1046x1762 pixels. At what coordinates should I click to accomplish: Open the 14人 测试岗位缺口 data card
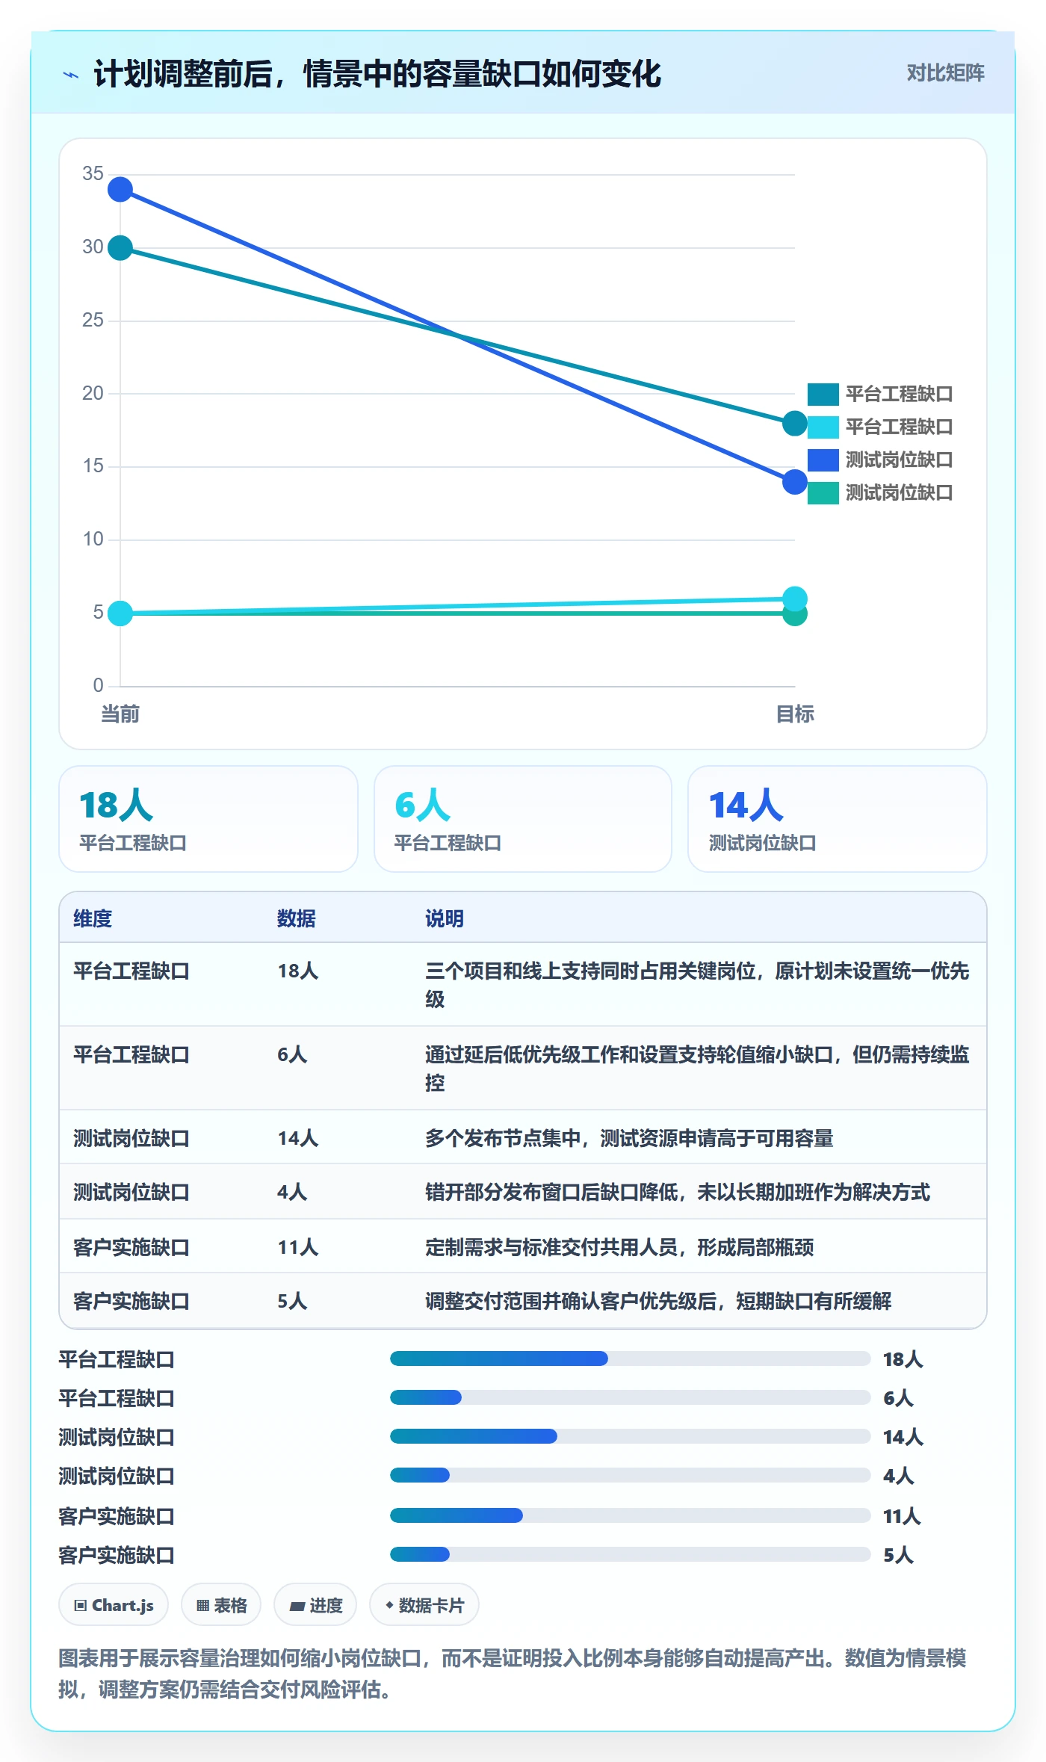coord(838,819)
